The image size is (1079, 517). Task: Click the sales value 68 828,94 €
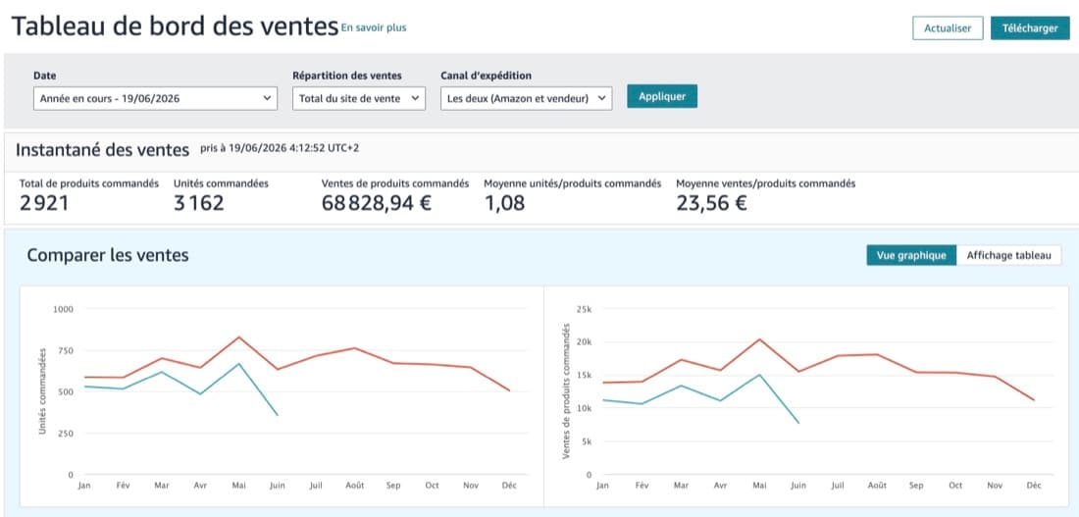tap(377, 203)
